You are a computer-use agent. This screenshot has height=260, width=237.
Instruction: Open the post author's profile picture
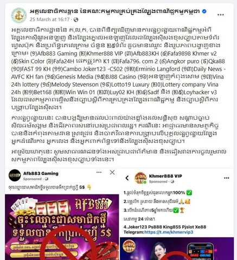point(19,15)
